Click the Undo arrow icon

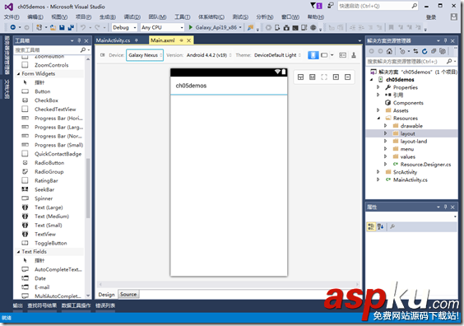pos(83,27)
